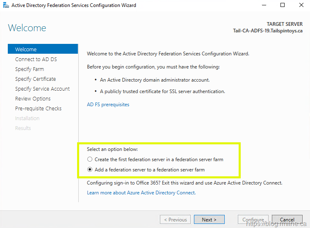Viewport: 310px width, 228px height.
Task: Click the Installation step in sidebar
Action: coord(27,119)
